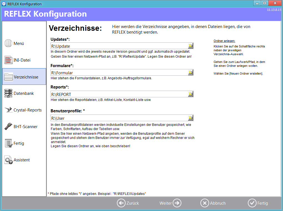Click the 'Reports*:' field label
This screenshot has height=211, width=283.
click(x=60, y=87)
